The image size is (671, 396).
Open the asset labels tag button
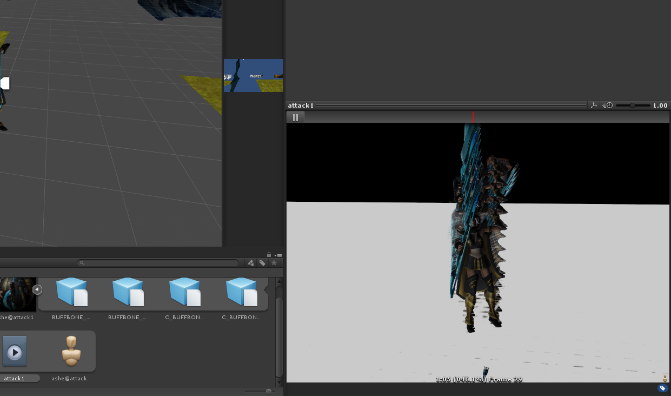(663, 388)
